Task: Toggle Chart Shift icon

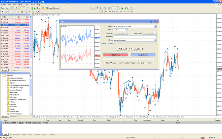Action: [x=117, y=8]
